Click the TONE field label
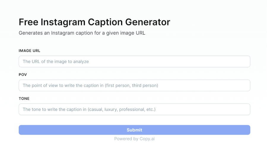 (x=24, y=98)
